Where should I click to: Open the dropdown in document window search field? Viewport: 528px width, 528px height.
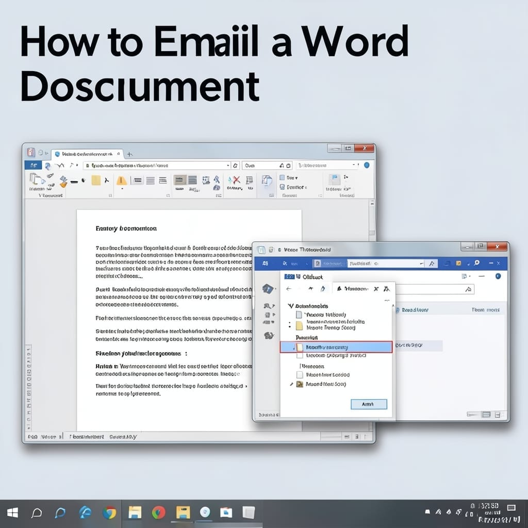(x=354, y=165)
